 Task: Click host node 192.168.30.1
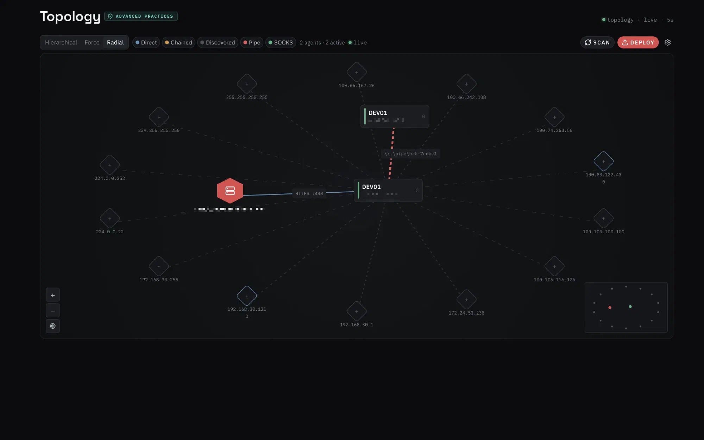pyautogui.click(x=357, y=311)
